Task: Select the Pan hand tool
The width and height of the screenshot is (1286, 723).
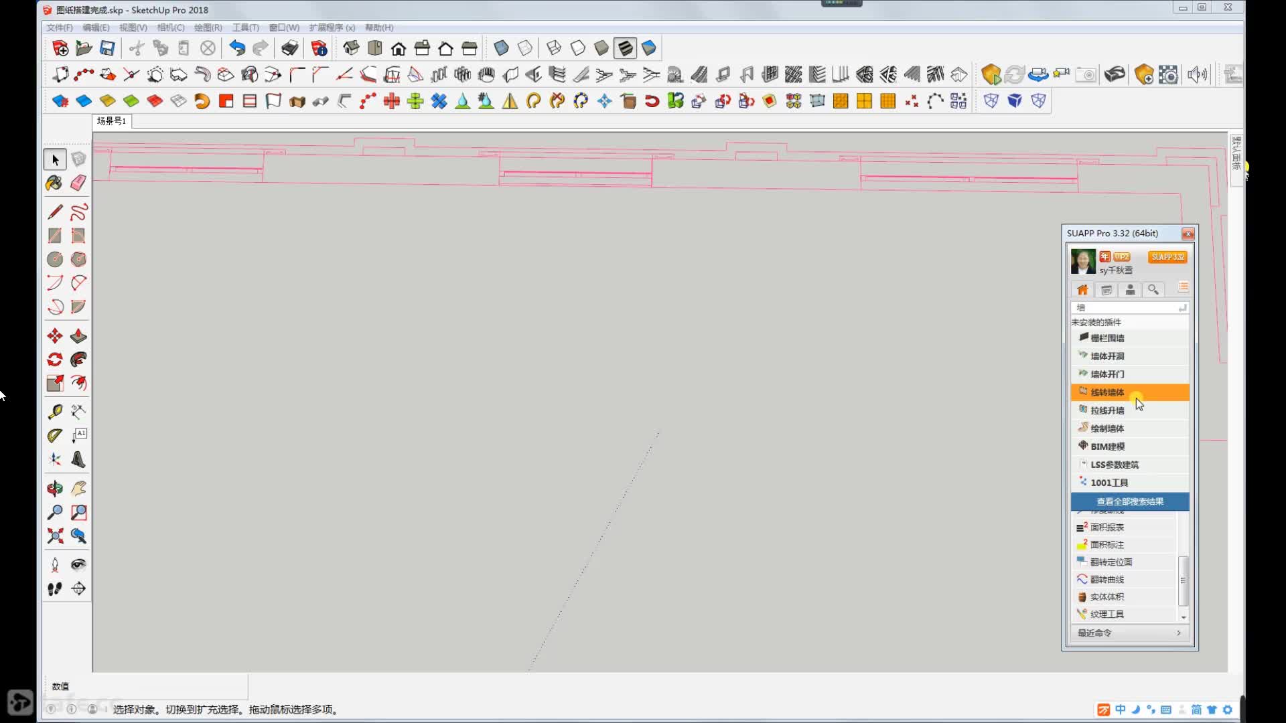Action: click(x=78, y=489)
